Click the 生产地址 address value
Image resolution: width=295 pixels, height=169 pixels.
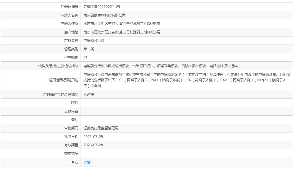point(122,32)
